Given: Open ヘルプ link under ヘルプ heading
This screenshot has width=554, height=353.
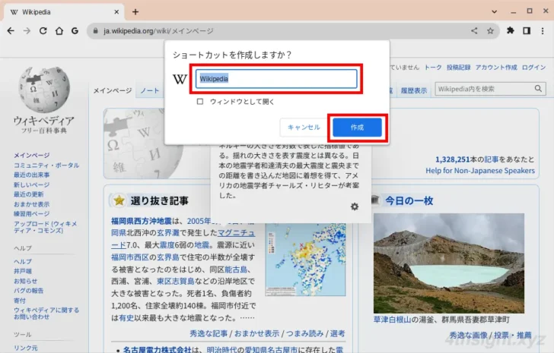Looking at the screenshot, I should (x=23, y=261).
